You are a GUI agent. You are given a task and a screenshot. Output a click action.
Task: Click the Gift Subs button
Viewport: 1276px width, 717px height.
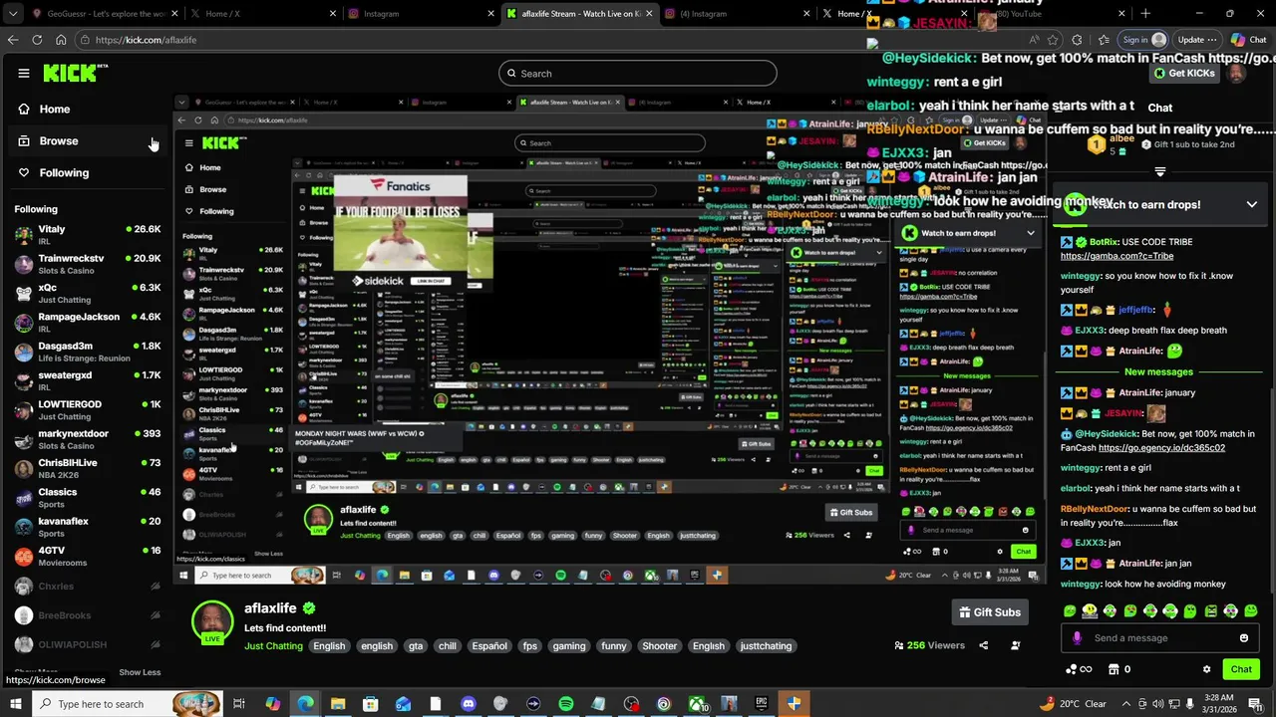990,612
